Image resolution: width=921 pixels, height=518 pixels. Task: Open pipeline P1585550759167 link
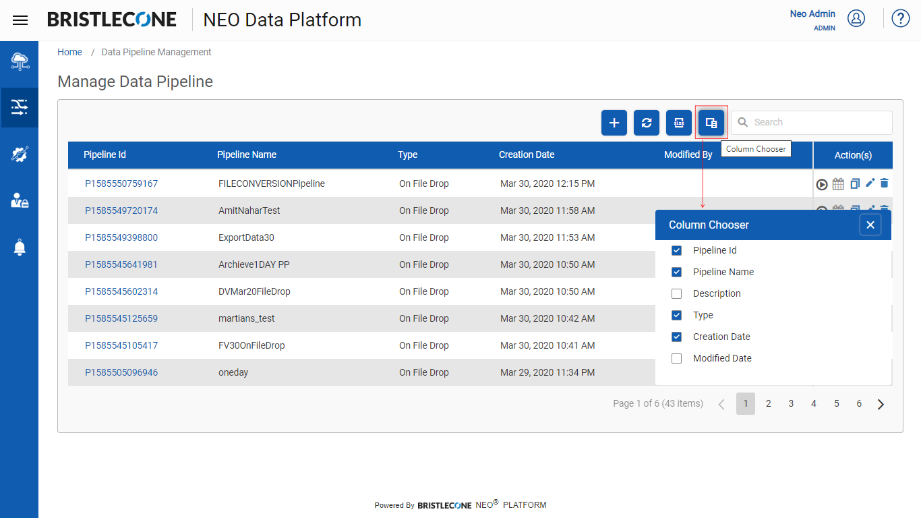click(x=121, y=183)
